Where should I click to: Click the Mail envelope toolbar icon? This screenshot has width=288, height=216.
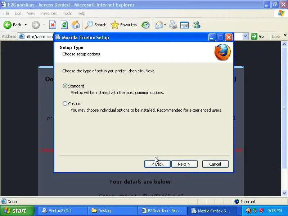click(x=159, y=25)
